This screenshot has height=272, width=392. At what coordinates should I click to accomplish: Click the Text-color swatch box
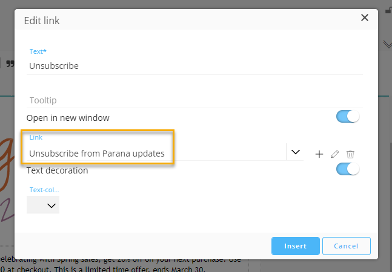coord(35,206)
